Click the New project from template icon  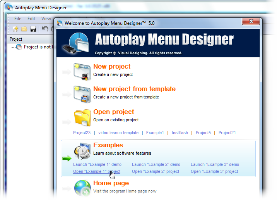82,94
